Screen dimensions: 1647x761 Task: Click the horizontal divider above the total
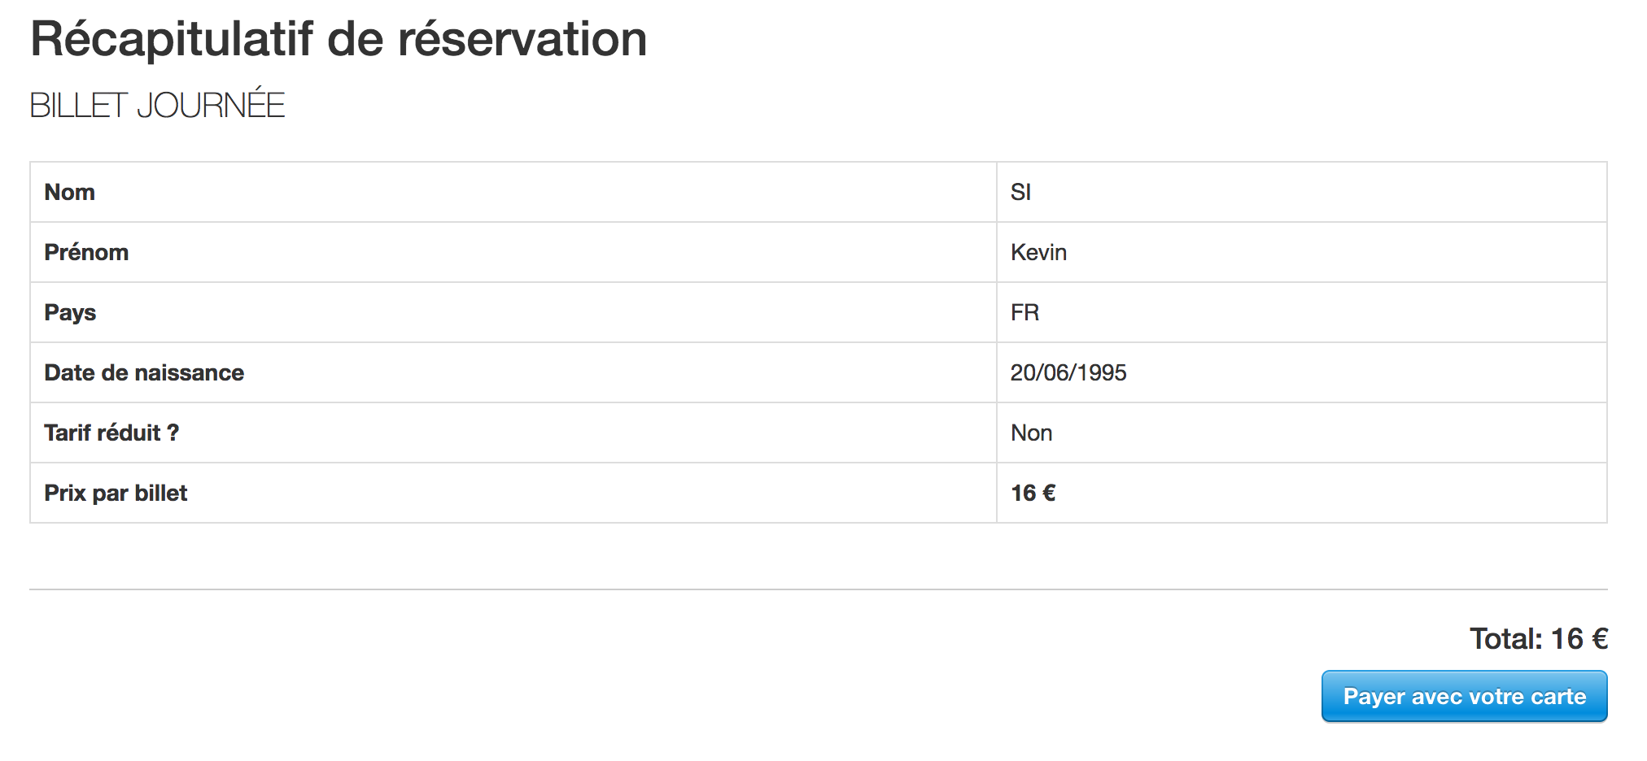819,589
